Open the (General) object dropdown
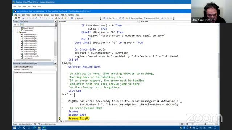Viewport: 232px width, 130px height. click(x=98, y=22)
